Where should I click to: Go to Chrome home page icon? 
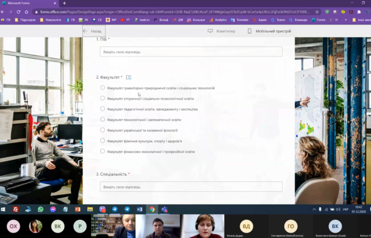coord(26,12)
